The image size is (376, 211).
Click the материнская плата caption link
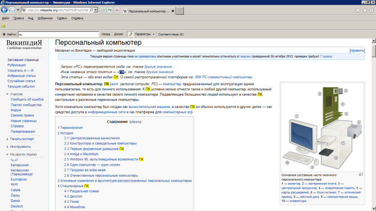322,184
